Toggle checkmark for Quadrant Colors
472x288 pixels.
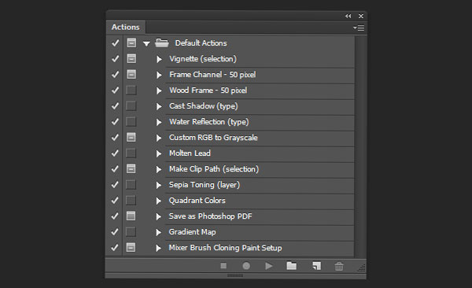pyautogui.click(x=115, y=200)
